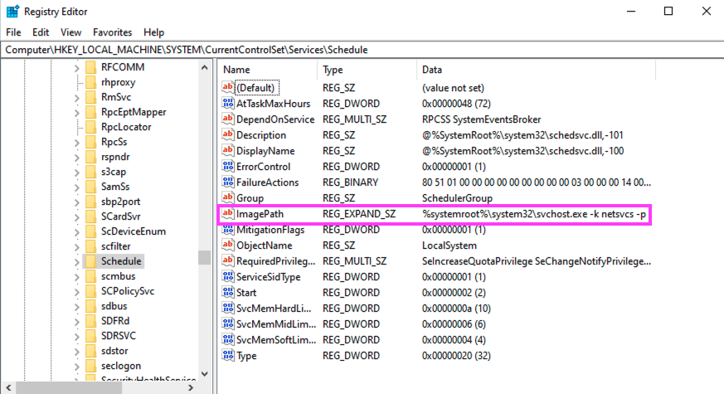Open the Favorites menu

112,32
